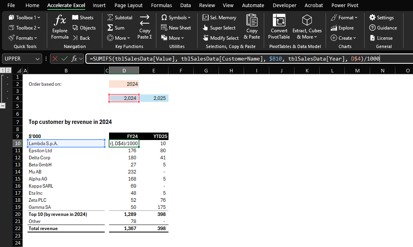The height and width of the screenshot is (247, 413).
Task: Open the Guidance help
Action: (383, 28)
